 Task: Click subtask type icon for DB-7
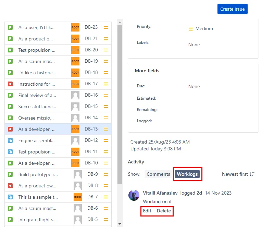(x=10, y=197)
